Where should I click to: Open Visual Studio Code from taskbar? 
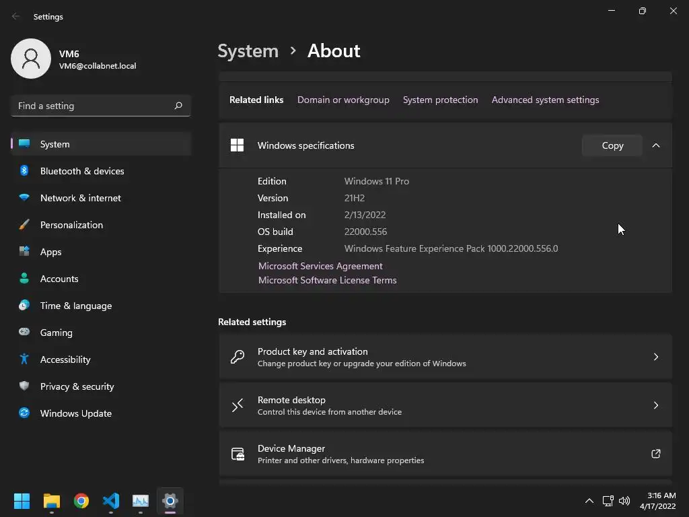click(111, 501)
